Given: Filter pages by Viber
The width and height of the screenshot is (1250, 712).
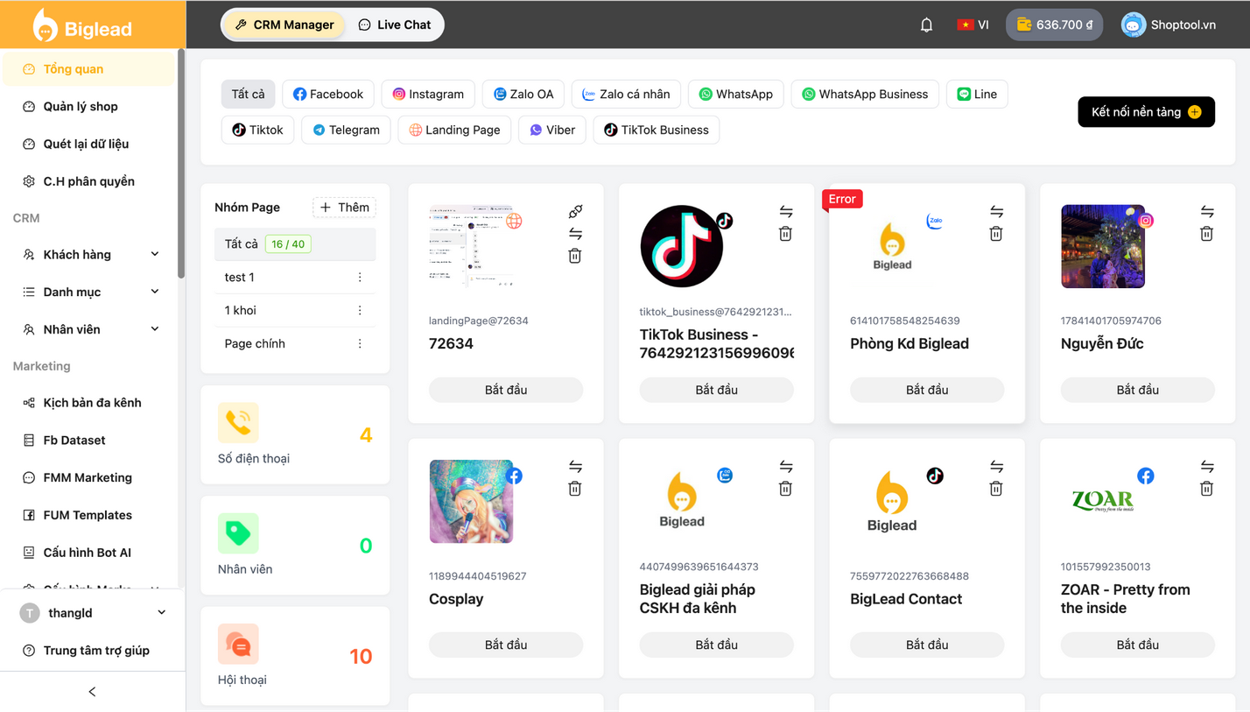Looking at the screenshot, I should pos(552,130).
